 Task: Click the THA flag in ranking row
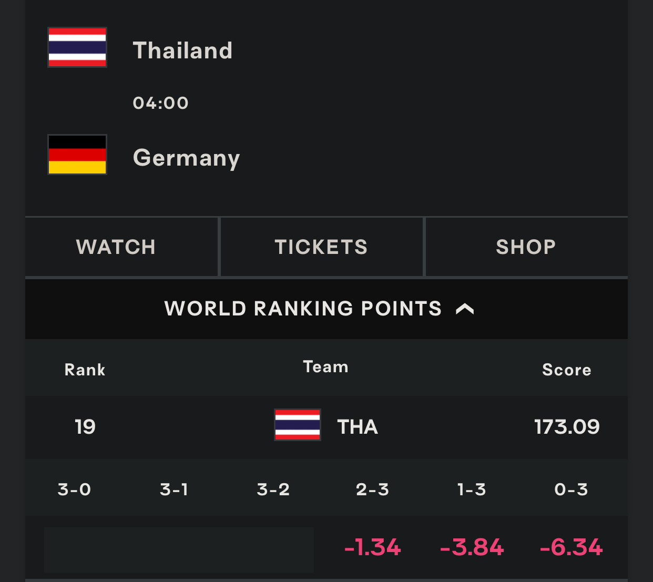298,425
